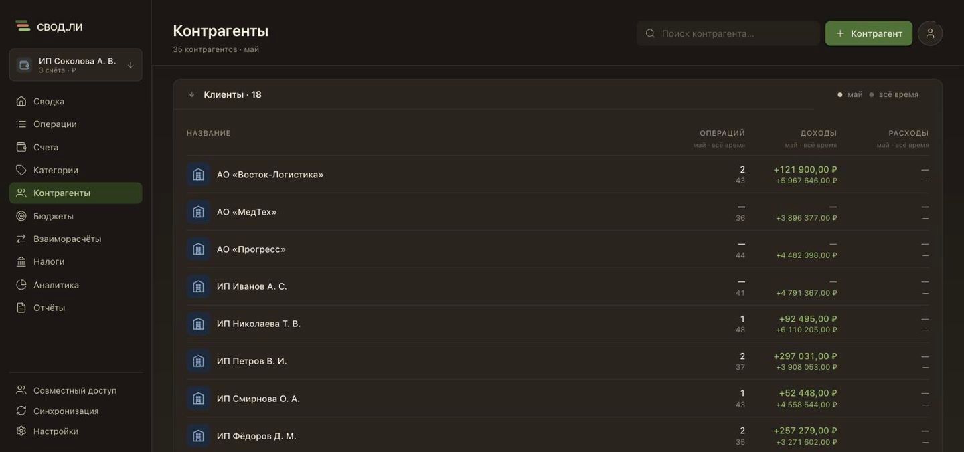The width and height of the screenshot is (964, 452).
Task: Open Синхронизация refresh icon
Action: (x=21, y=411)
